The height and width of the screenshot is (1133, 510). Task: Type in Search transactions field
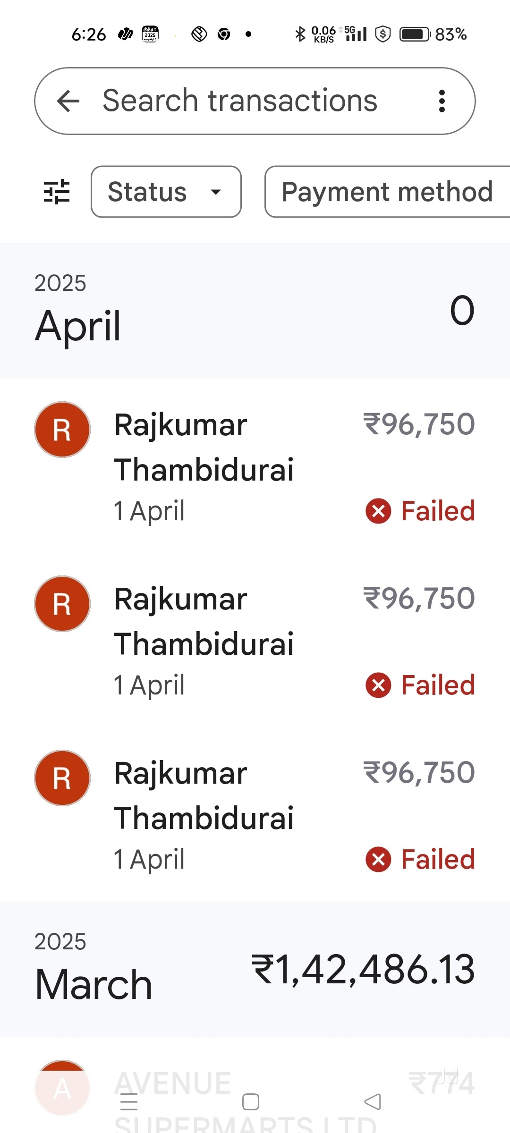click(240, 101)
